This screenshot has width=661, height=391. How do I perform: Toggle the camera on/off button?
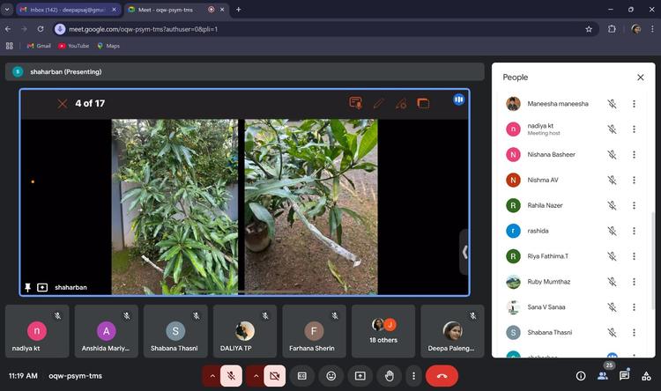[x=274, y=375]
